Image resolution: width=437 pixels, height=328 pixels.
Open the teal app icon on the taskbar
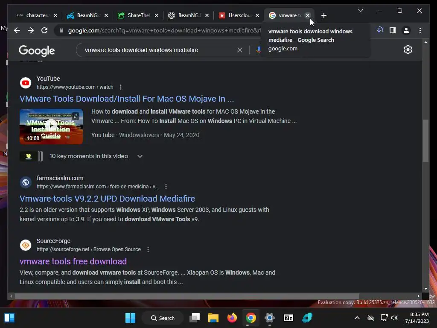(307, 318)
